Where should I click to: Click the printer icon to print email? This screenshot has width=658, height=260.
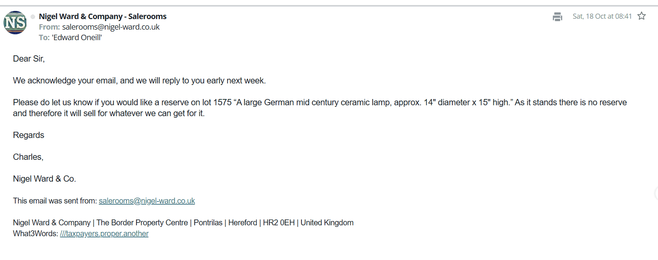pos(557,17)
